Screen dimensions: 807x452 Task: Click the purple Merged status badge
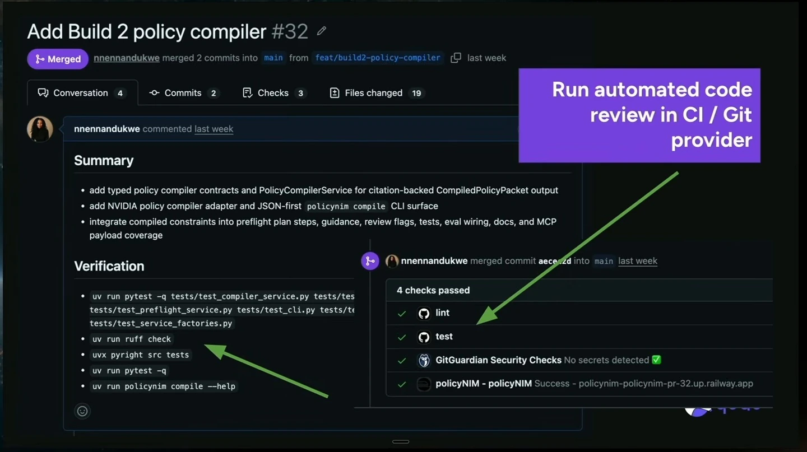[58, 59]
